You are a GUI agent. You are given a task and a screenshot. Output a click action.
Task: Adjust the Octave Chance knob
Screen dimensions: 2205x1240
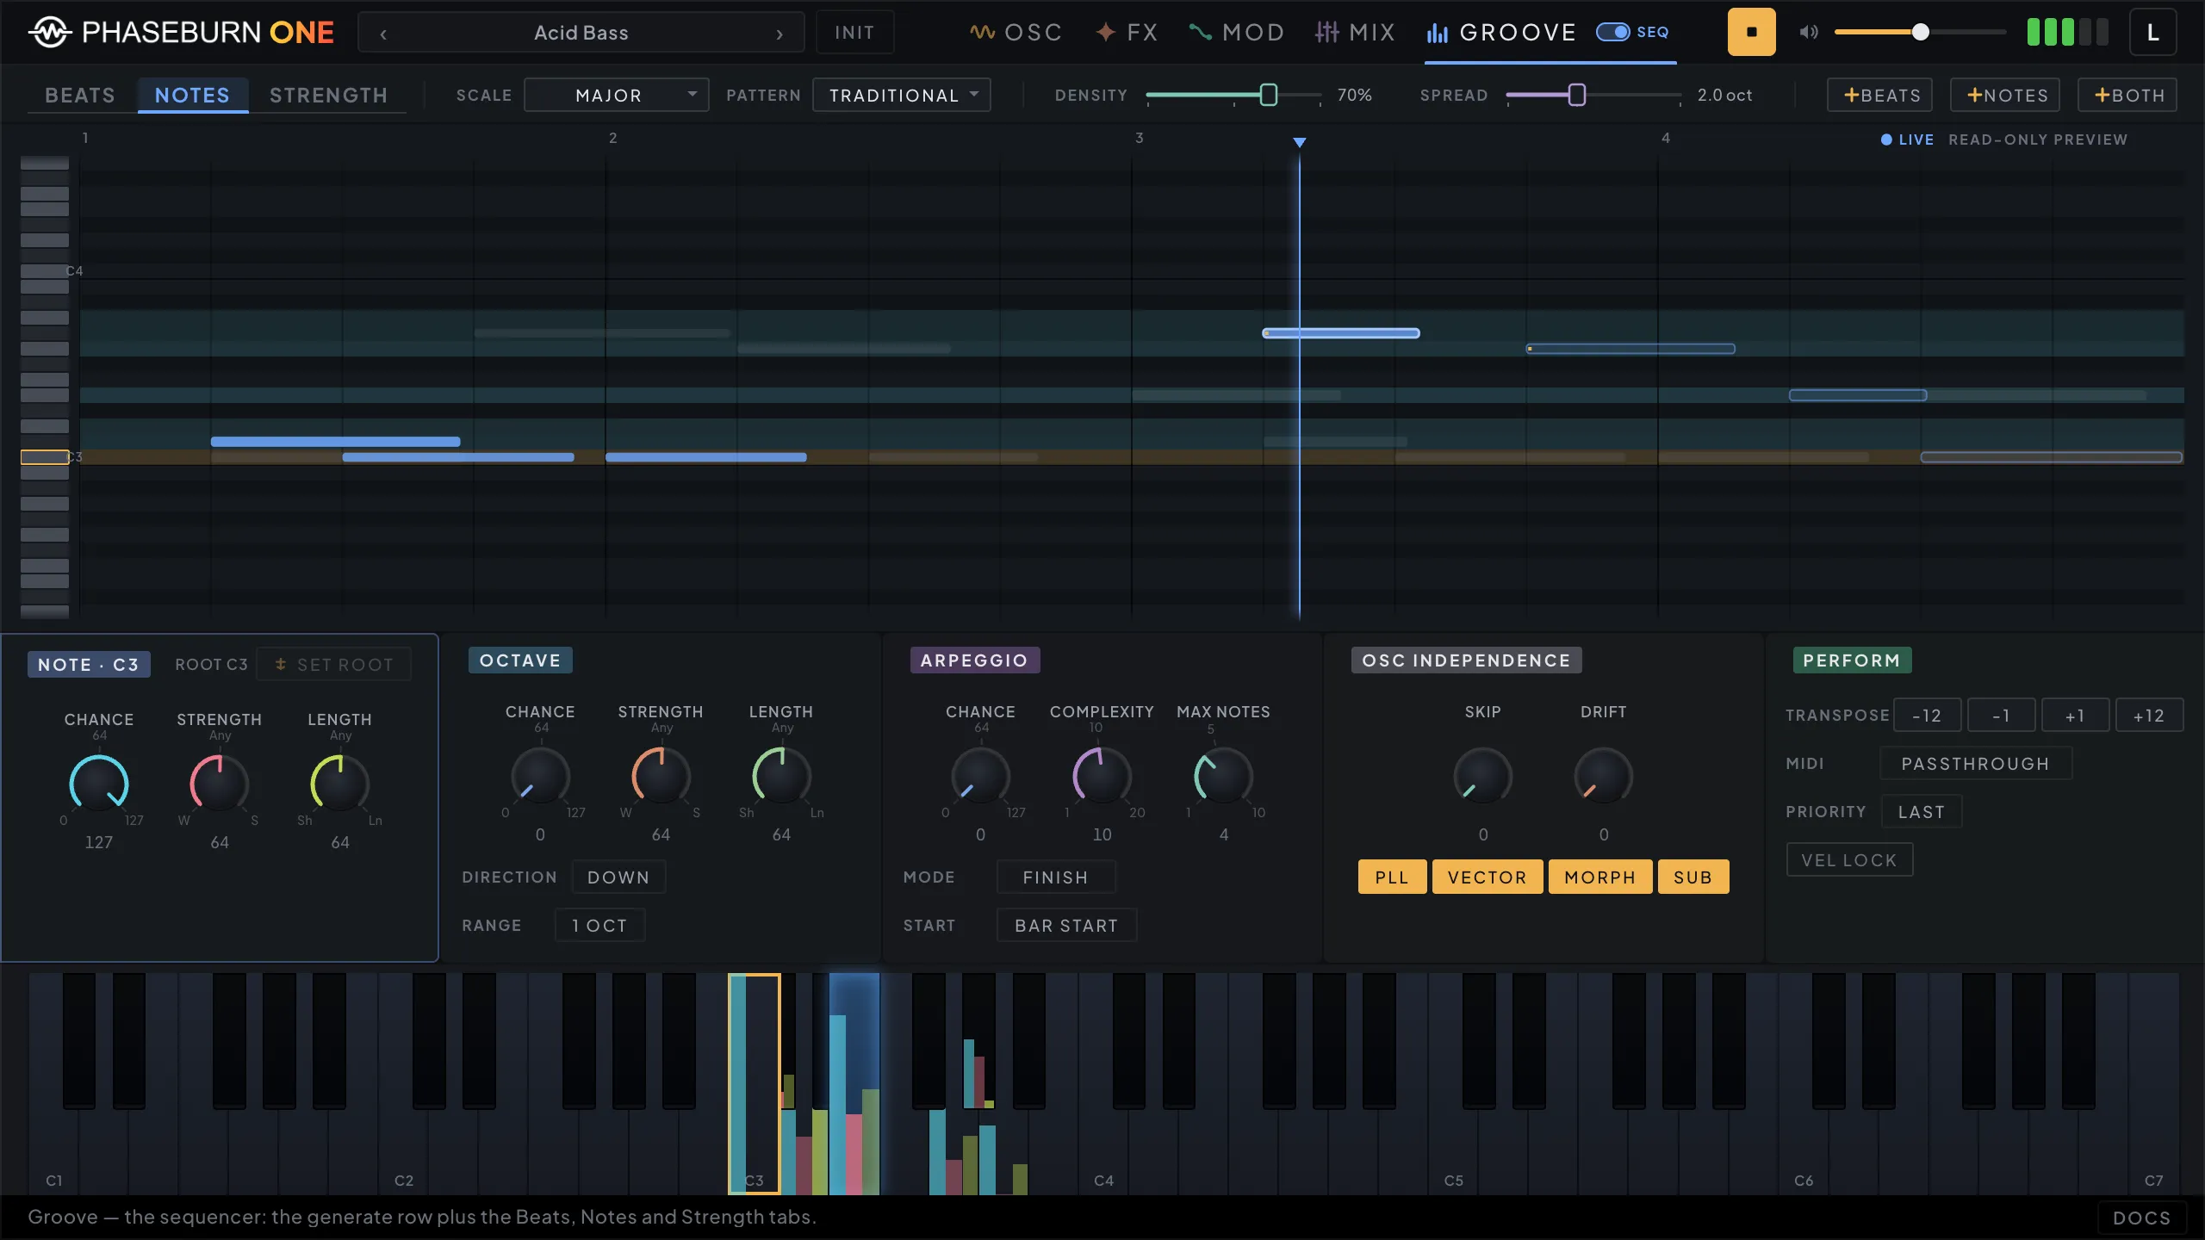click(x=540, y=775)
